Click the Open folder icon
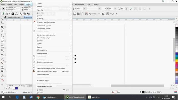 [x=7, y=14]
